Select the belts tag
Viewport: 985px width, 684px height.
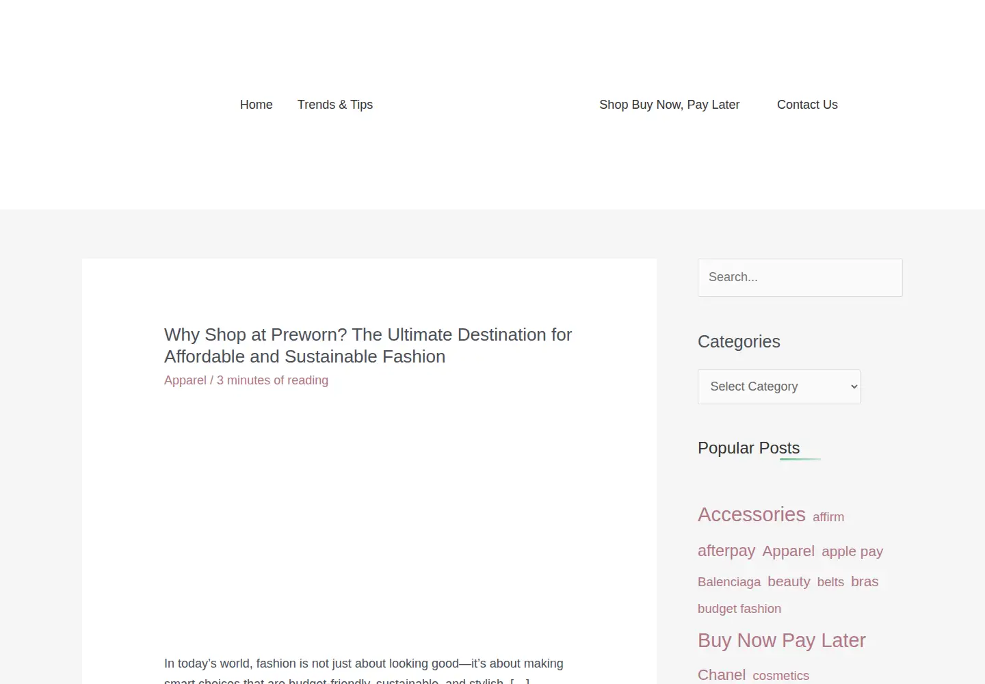tap(830, 582)
